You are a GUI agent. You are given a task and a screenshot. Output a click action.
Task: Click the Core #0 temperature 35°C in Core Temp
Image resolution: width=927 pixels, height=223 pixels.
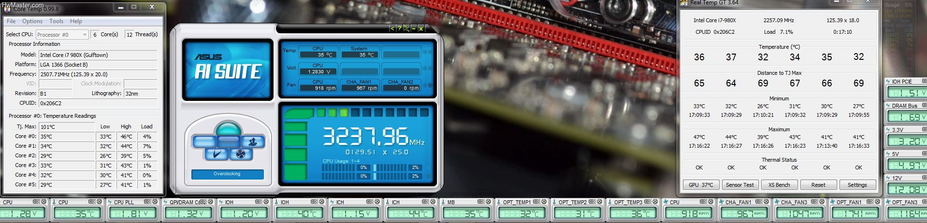67,137
